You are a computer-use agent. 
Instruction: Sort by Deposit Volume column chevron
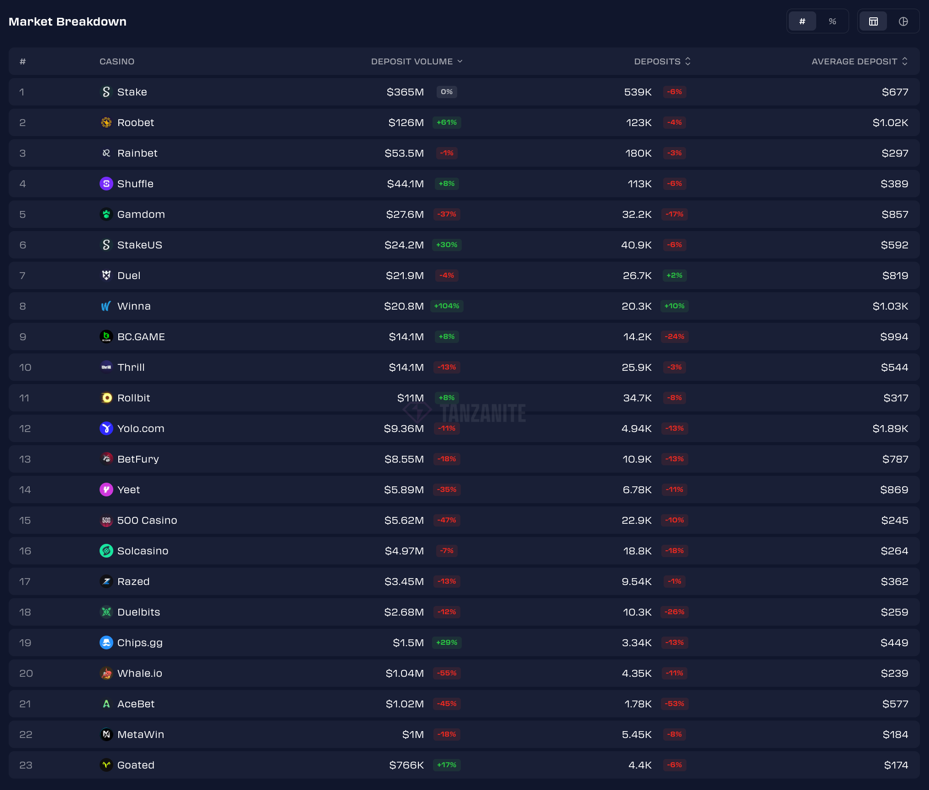[460, 61]
